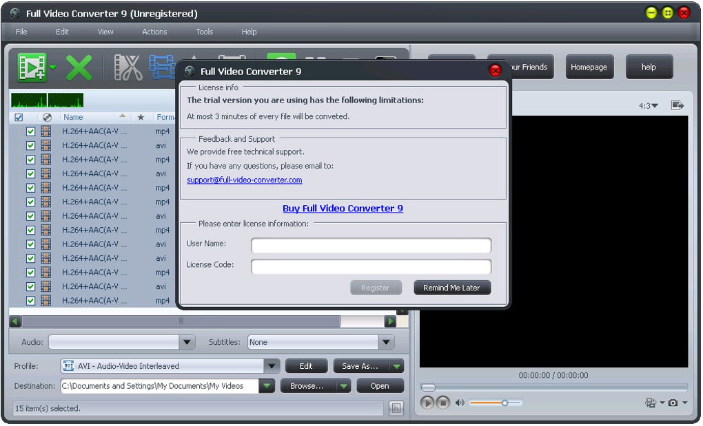Open the Tools menu

pos(204,32)
